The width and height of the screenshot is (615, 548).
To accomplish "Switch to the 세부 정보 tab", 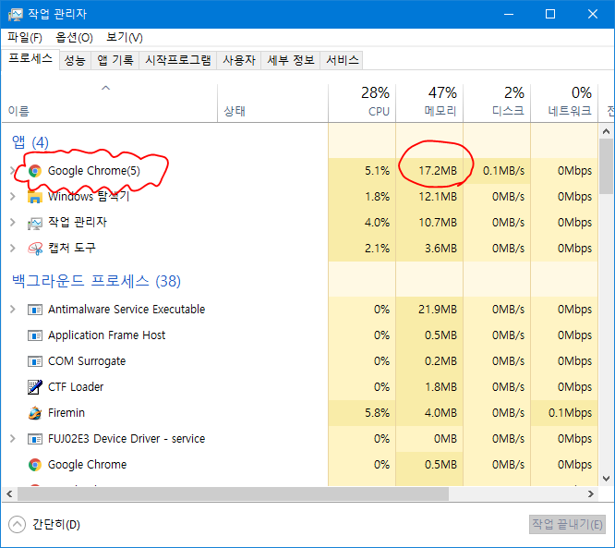I will [x=291, y=60].
